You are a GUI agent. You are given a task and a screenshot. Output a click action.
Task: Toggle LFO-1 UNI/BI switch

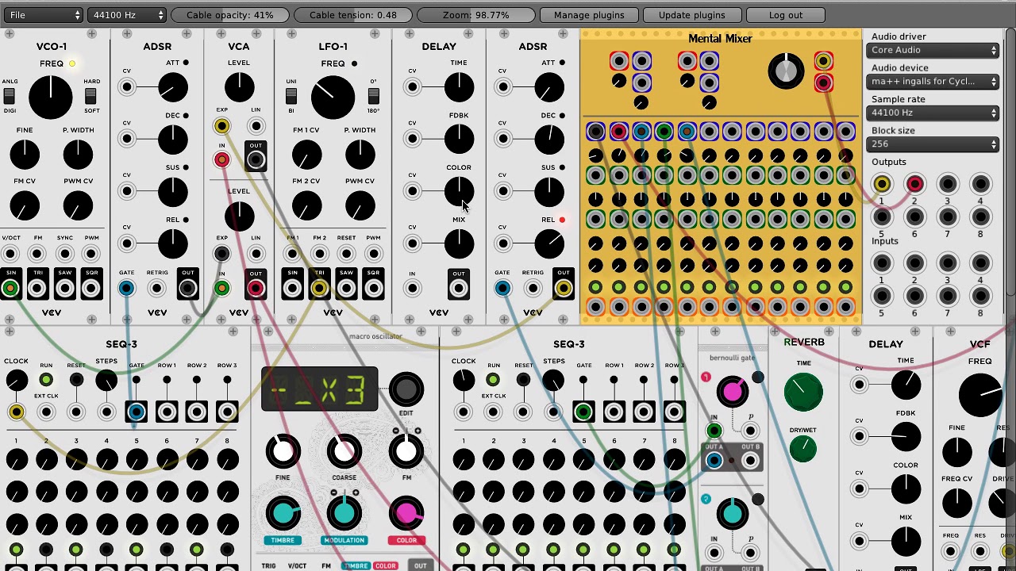(x=291, y=96)
